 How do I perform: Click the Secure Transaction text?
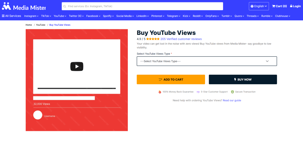[245, 92]
